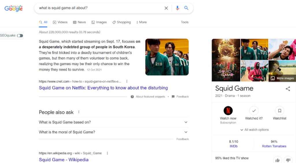Clear the search query with the X icon
This screenshot has width=296, height=163.
coord(166,8)
